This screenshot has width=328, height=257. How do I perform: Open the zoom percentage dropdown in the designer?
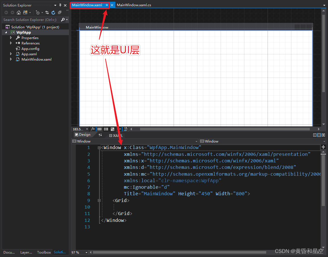pos(86,129)
